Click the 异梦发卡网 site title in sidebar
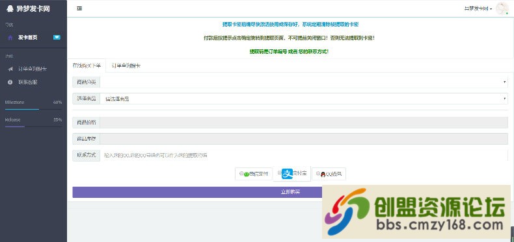 pyautogui.click(x=33, y=9)
